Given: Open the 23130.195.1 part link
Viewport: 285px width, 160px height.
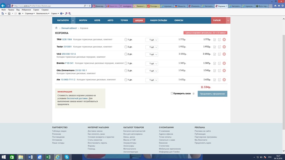Looking at the screenshot, I should coord(81,70).
